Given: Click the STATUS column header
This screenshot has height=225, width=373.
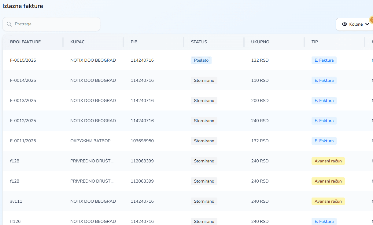Looking at the screenshot, I should (x=199, y=42).
